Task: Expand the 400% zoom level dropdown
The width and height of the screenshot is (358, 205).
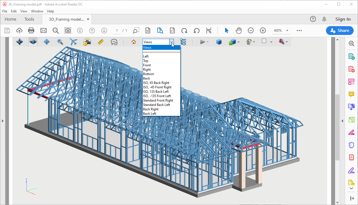Action: point(287,31)
